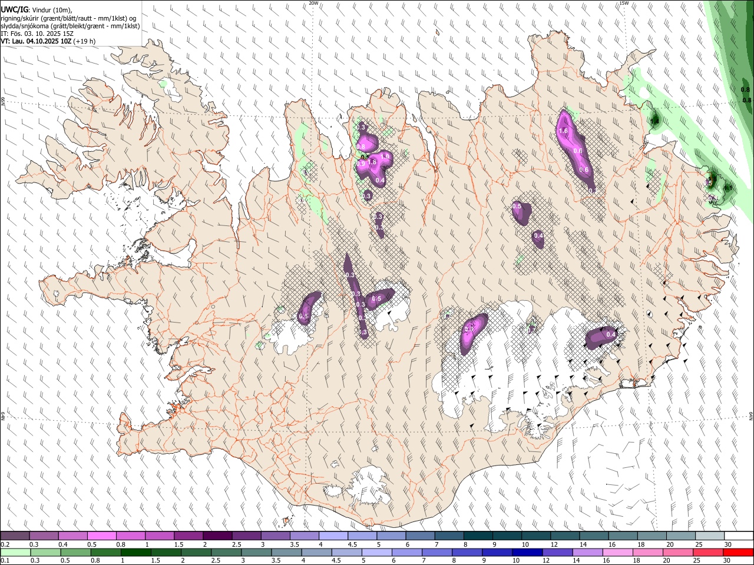Click the '0.2' label under upper legend
Screen dimensions: 754x565
click(x=5, y=544)
